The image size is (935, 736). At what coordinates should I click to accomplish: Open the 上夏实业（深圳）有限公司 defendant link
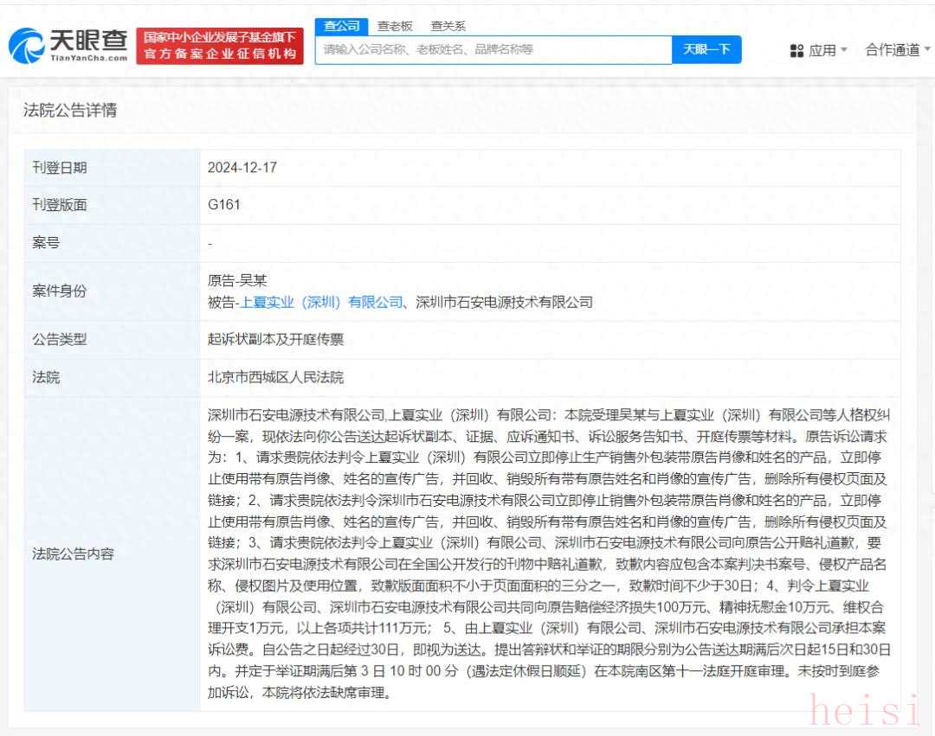[x=322, y=302]
